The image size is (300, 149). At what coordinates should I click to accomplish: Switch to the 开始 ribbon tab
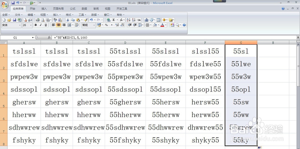coord(32,9)
